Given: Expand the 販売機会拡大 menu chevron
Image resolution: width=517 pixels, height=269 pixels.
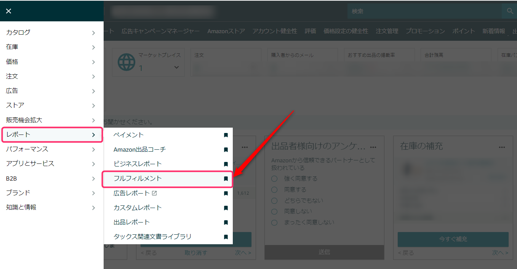Looking at the screenshot, I should coord(93,120).
